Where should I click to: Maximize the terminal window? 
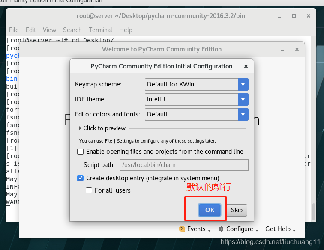pos(294,16)
